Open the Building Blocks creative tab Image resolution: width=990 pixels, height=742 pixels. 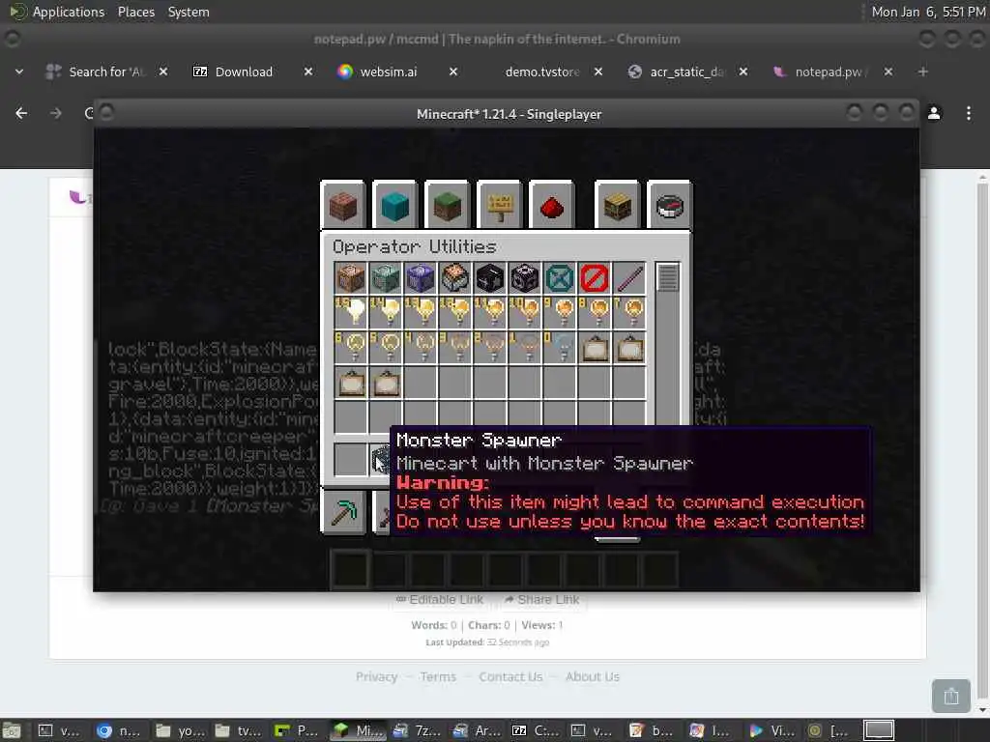pos(343,206)
